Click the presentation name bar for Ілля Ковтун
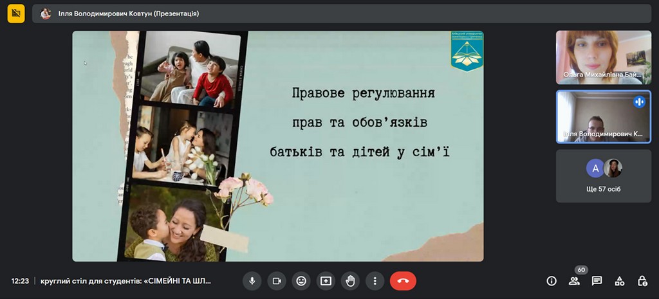Image resolution: width=659 pixels, height=299 pixels. [129, 14]
